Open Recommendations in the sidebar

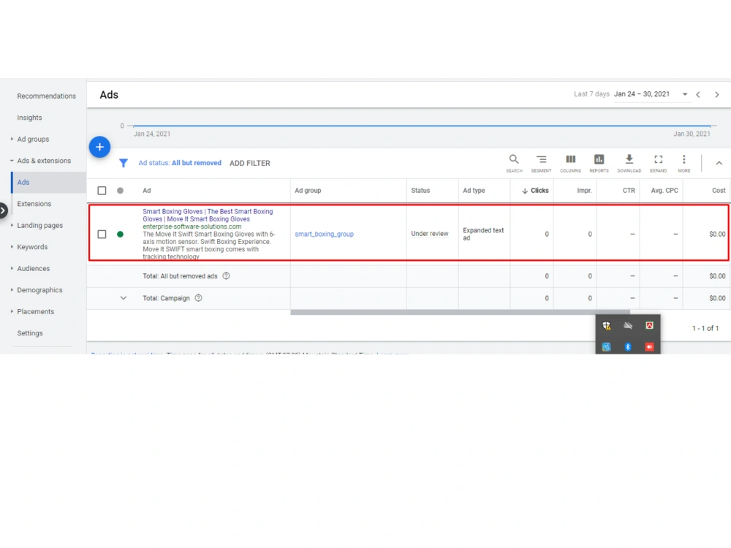[46, 96]
